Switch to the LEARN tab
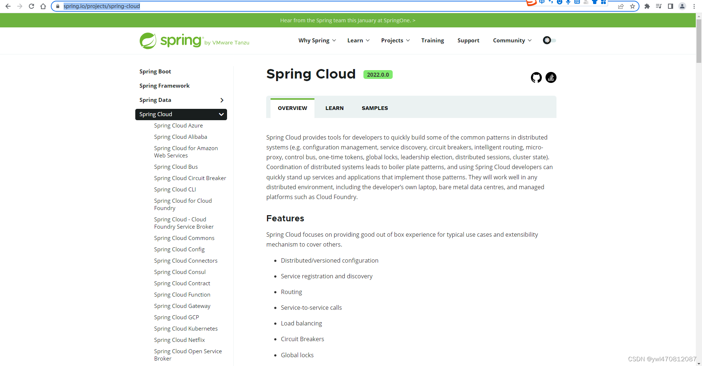 [x=335, y=108]
